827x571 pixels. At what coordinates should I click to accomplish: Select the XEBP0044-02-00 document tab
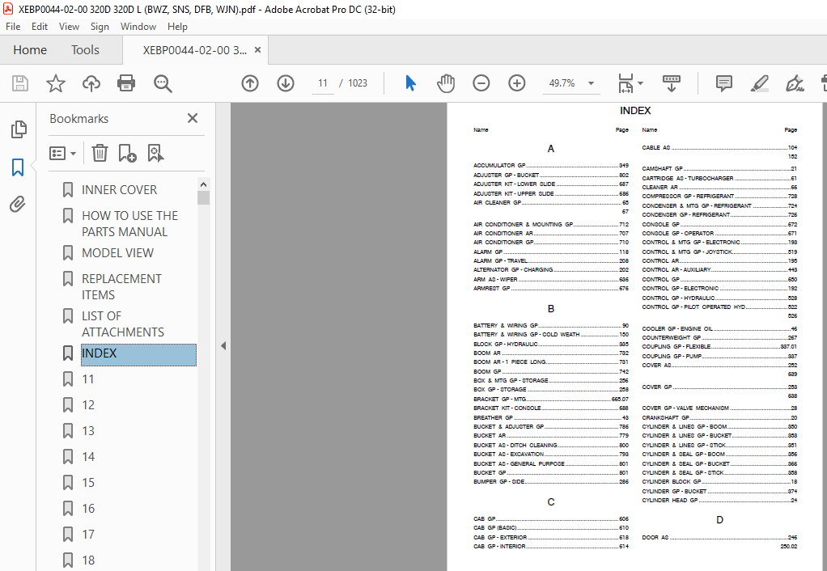(x=194, y=50)
